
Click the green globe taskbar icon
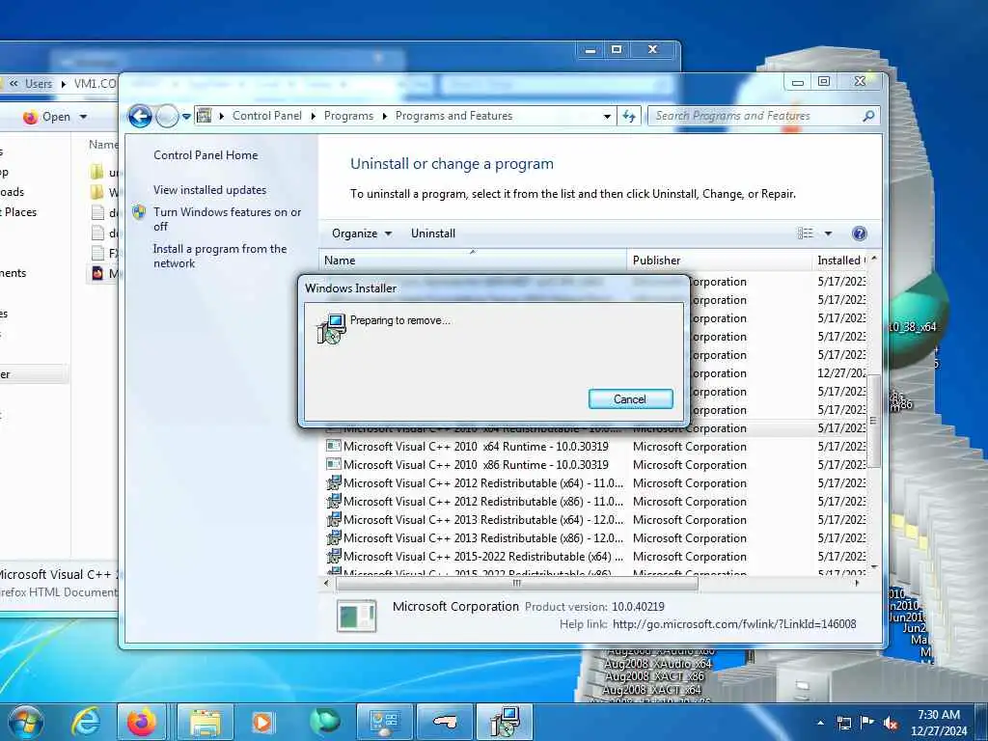(324, 722)
